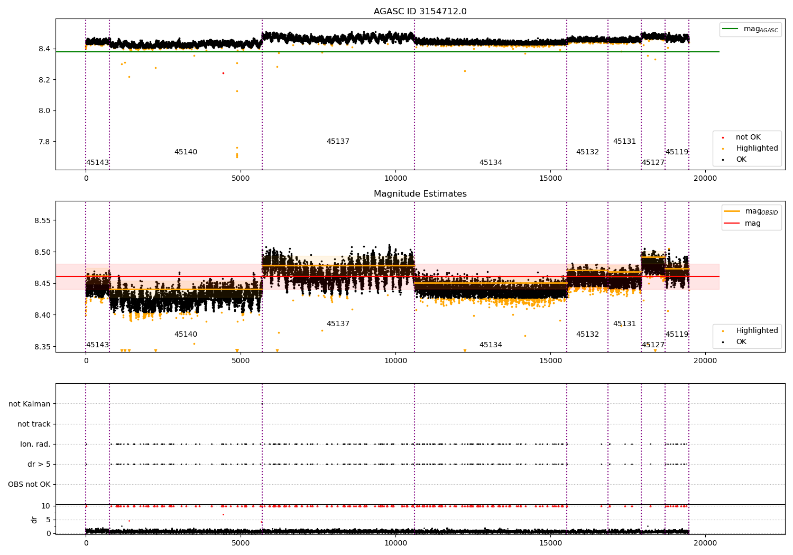Click the 'dr > 5' axis label
This screenshot has width=793, height=555.
pyautogui.click(x=39, y=465)
